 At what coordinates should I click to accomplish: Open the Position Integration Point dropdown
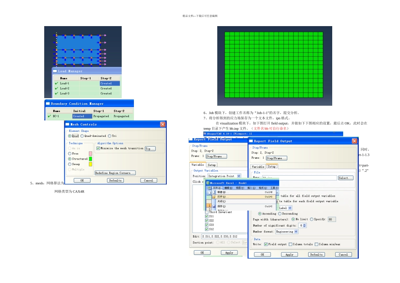click(x=239, y=176)
